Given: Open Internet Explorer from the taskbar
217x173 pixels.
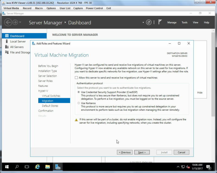Looking at the screenshot, I should [x=37, y=167].
